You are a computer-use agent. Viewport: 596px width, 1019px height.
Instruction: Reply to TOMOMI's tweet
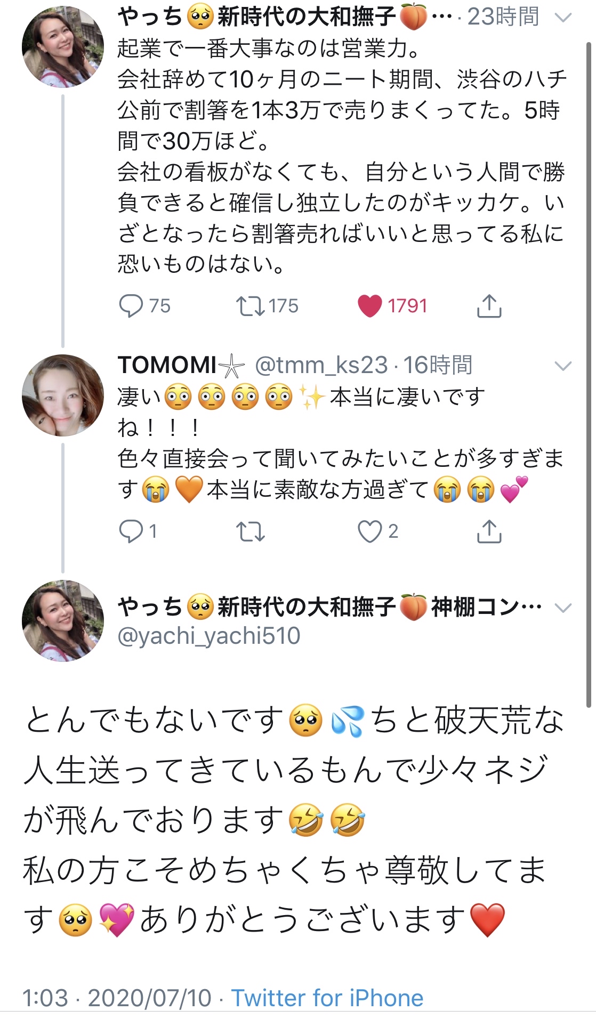[x=131, y=531]
